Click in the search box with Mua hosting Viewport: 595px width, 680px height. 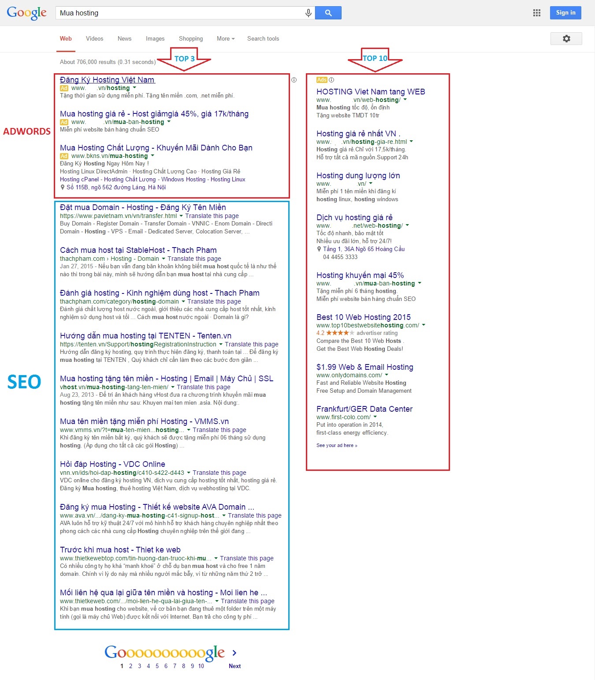[x=181, y=13]
